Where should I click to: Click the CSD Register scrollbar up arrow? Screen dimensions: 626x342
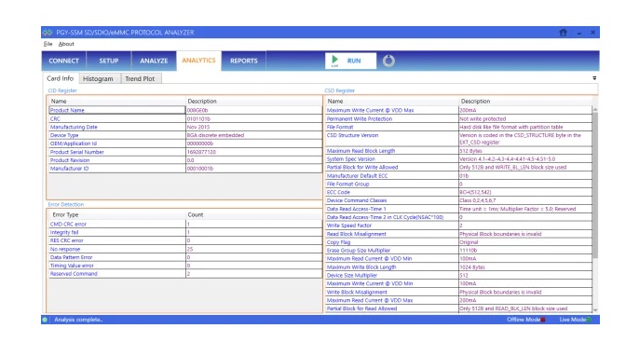pyautogui.click(x=595, y=109)
